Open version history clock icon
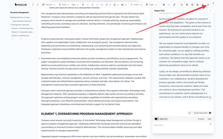223x139 pixels. (x=182, y=5)
